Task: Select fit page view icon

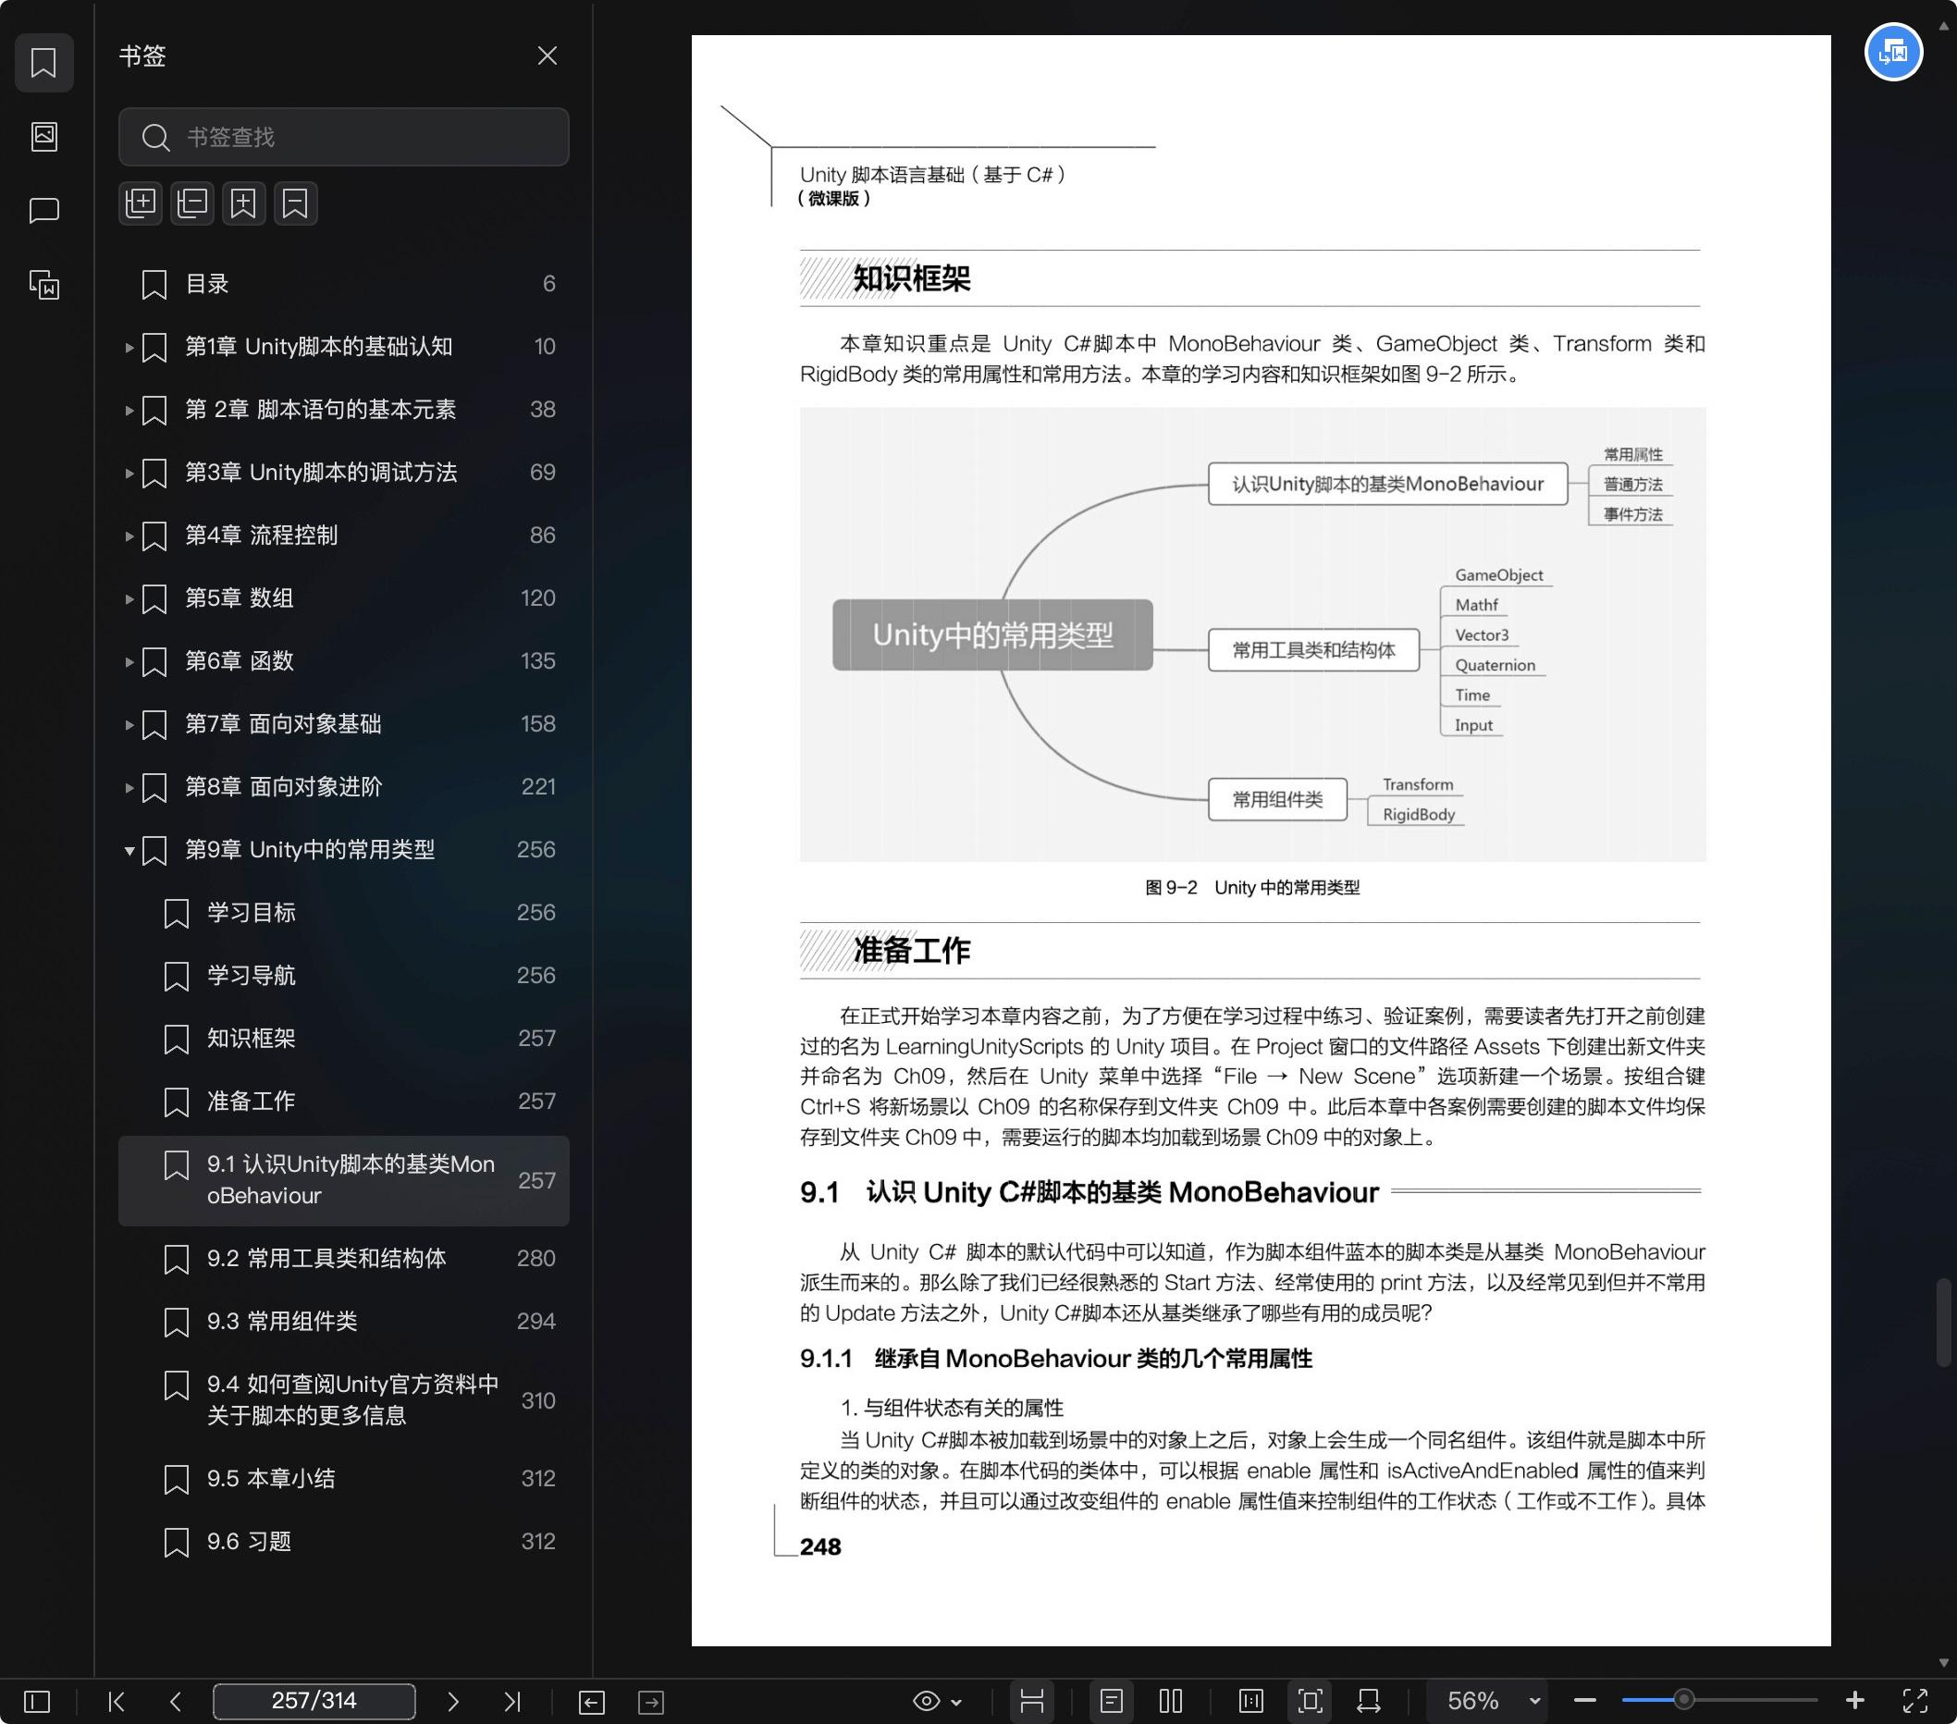Action: click(x=1310, y=1701)
